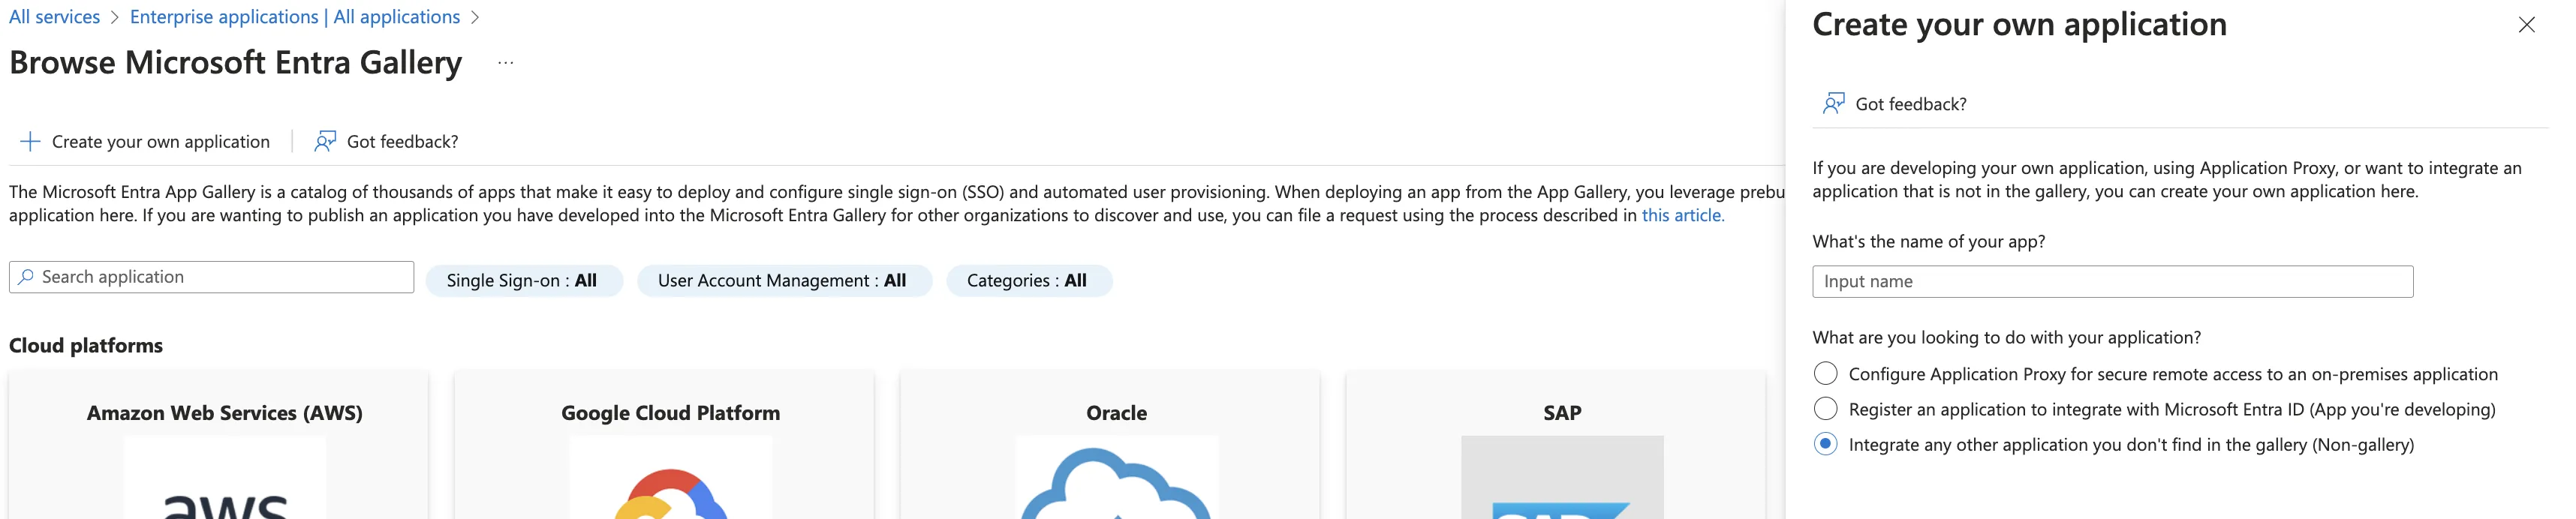
Task: Close the Create your own application panel
Action: [2526, 25]
